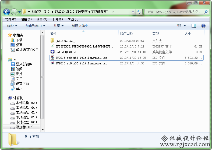Open 本地磁盘 (C:) drive
This screenshot has width=212, height=150.
(x=26, y=103)
